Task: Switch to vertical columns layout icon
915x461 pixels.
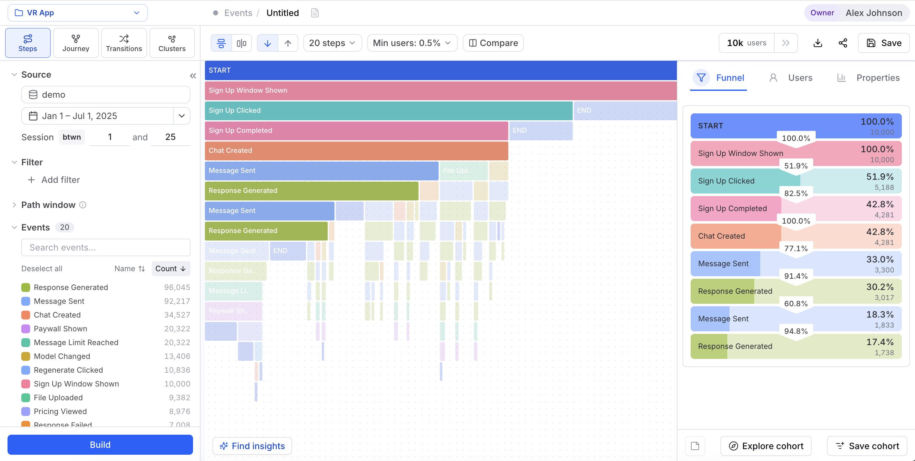Action: tap(242, 43)
